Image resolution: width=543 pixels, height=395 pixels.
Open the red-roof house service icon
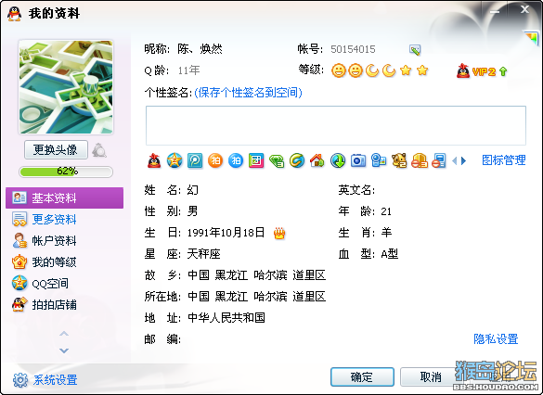(317, 160)
